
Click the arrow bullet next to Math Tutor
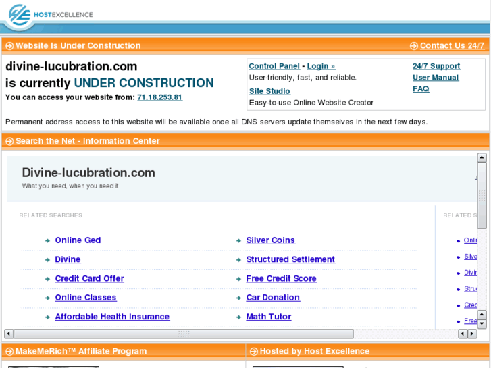(x=238, y=317)
